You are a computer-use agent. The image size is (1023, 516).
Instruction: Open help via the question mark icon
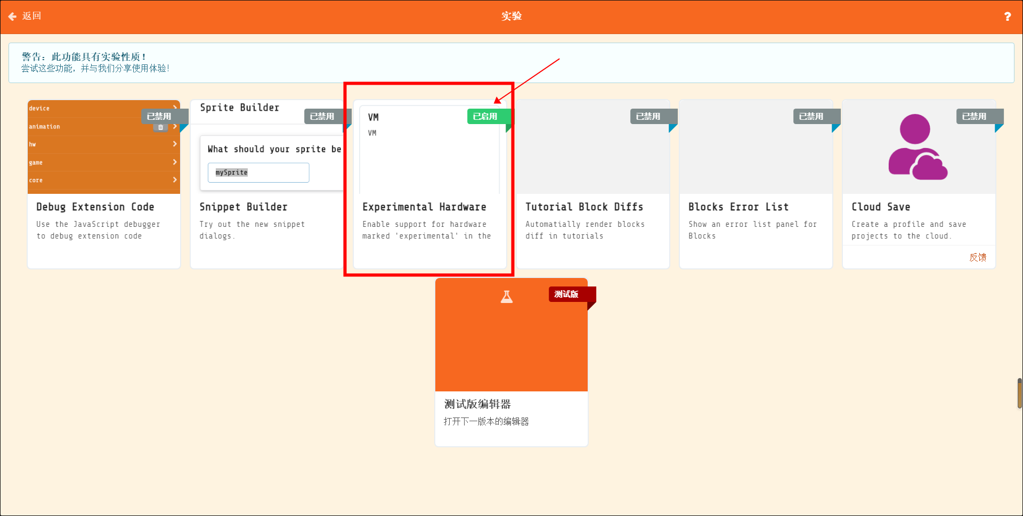[x=1007, y=17]
